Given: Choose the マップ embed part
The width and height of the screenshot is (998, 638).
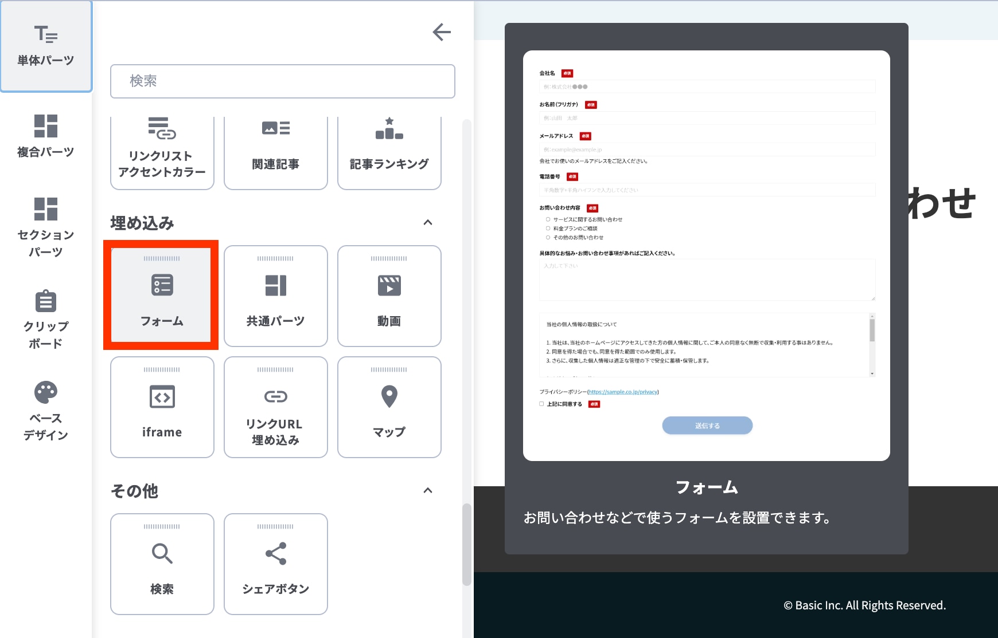Looking at the screenshot, I should [x=389, y=407].
